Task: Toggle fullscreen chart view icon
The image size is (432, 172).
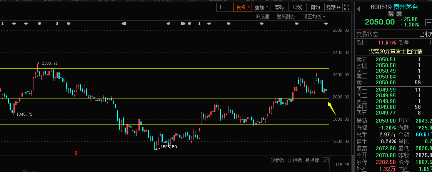Action: [x=347, y=7]
